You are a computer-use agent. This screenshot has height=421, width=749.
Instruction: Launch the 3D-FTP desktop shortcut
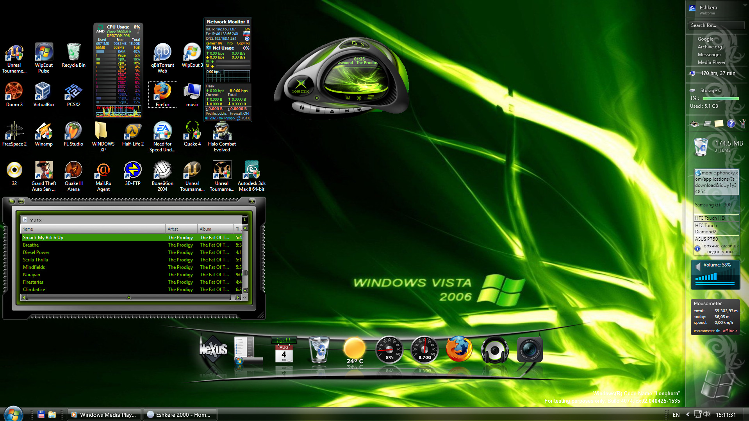[133, 173]
